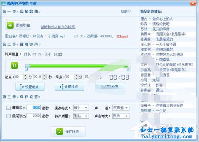Select 帅霖 - 请嫁给我吧
199x142 pixels.
[155, 24]
